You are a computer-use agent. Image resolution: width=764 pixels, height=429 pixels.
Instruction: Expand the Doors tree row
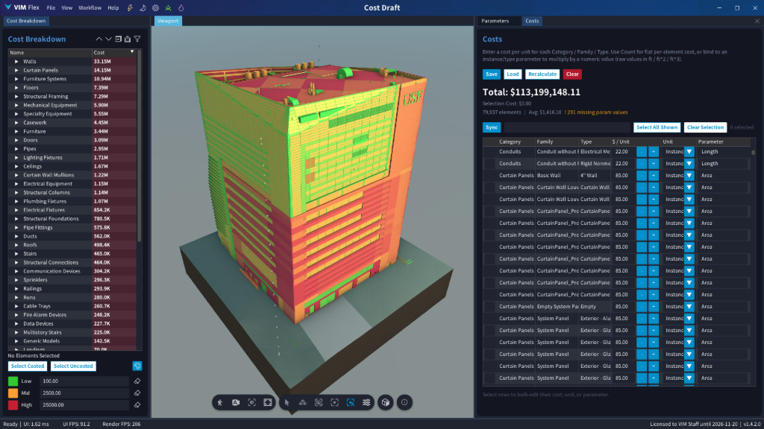tap(16, 140)
